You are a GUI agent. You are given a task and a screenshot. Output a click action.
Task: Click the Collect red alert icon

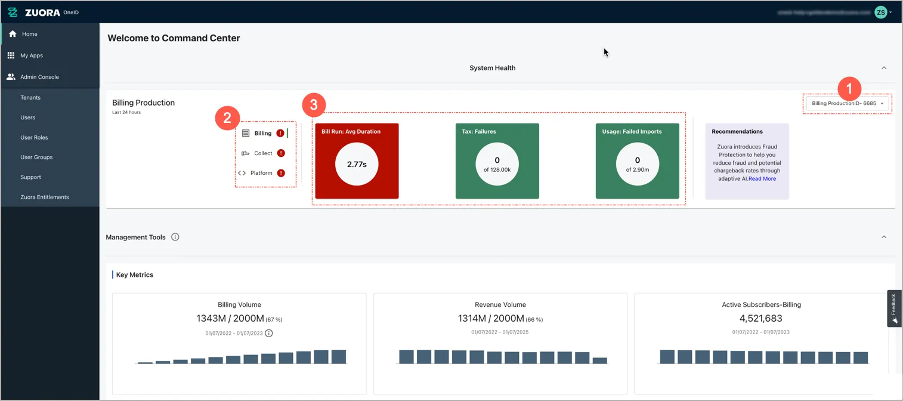pyautogui.click(x=281, y=153)
